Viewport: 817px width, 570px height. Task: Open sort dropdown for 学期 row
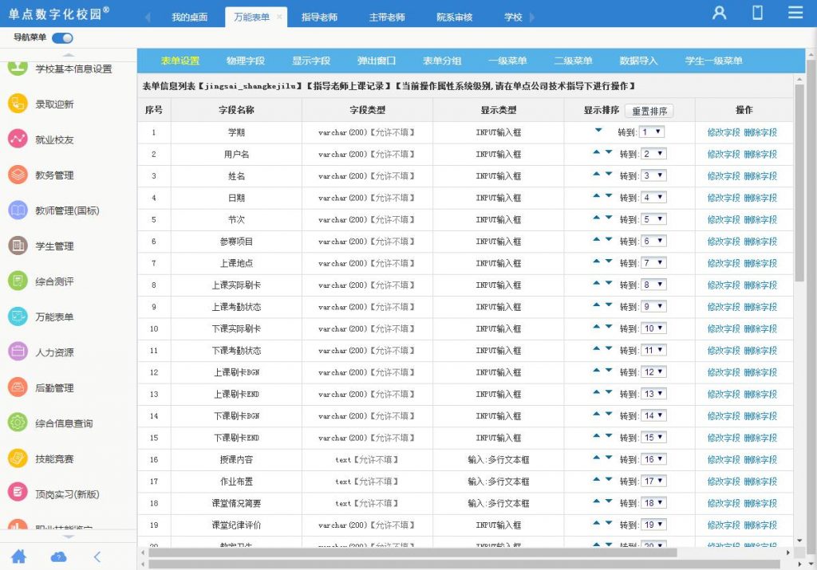651,132
